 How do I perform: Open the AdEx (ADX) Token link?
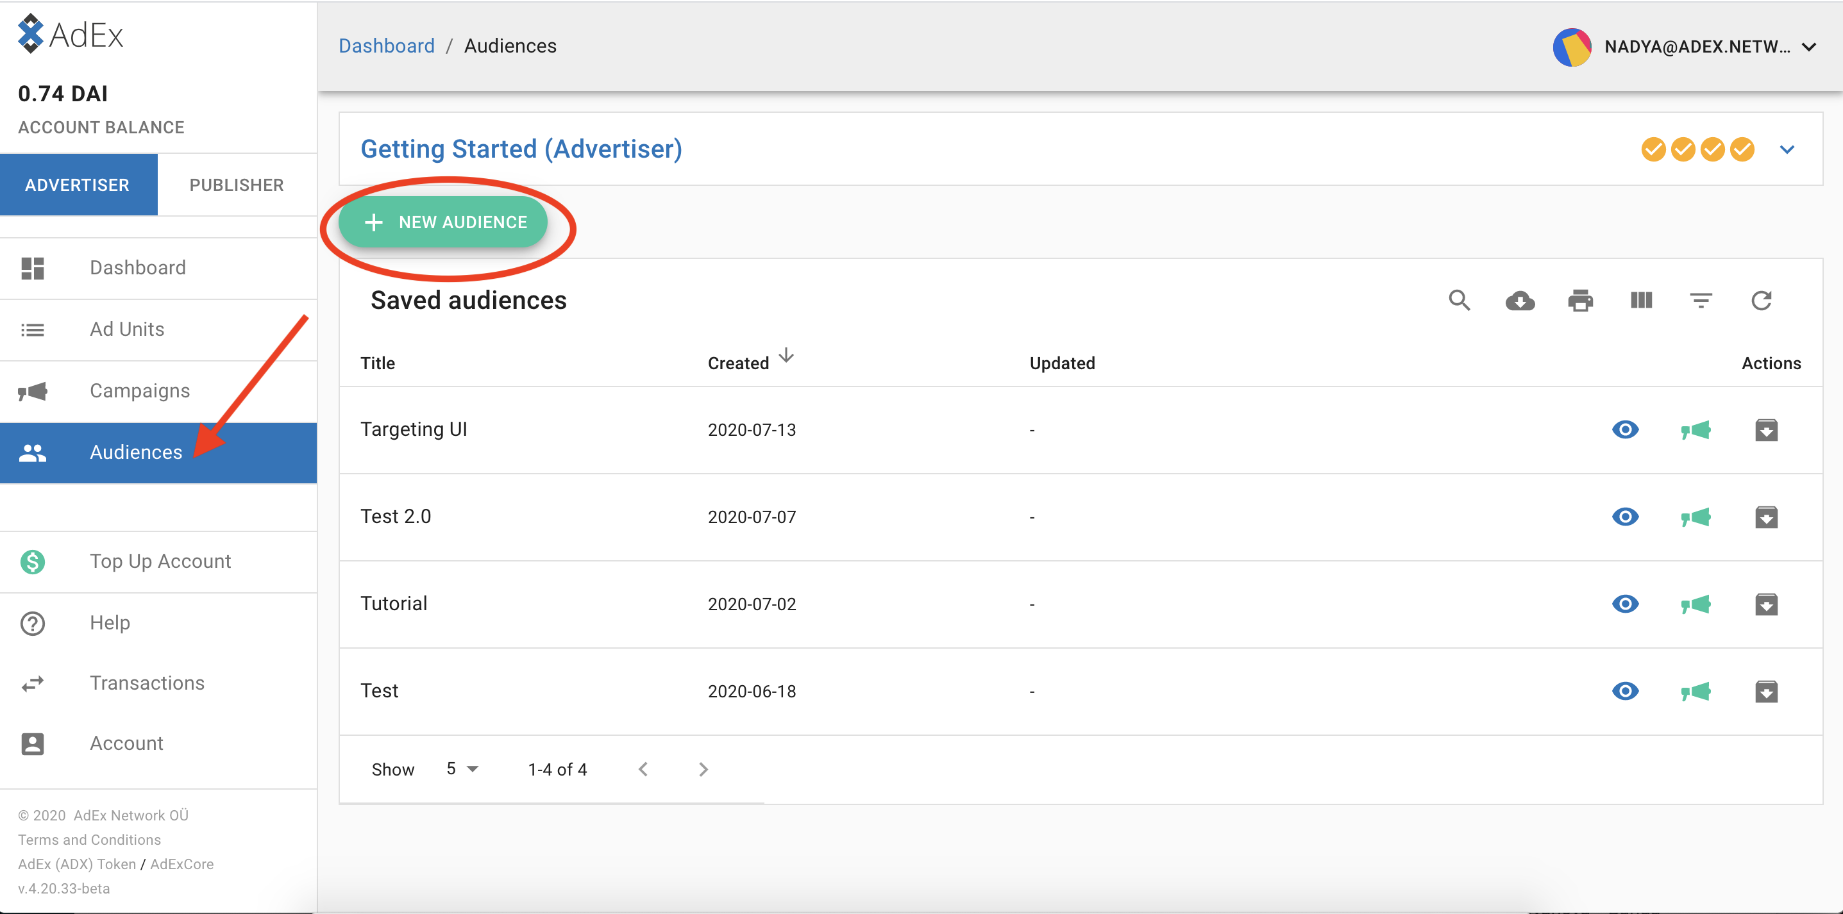tap(77, 864)
